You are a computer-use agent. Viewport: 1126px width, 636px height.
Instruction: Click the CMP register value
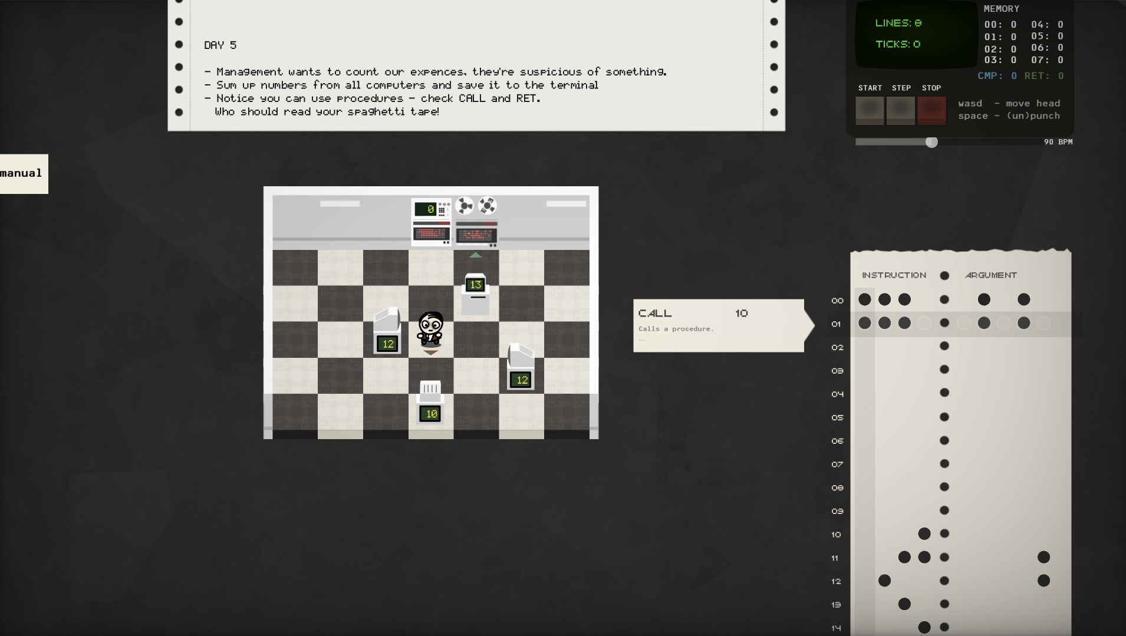pyautogui.click(x=1013, y=76)
